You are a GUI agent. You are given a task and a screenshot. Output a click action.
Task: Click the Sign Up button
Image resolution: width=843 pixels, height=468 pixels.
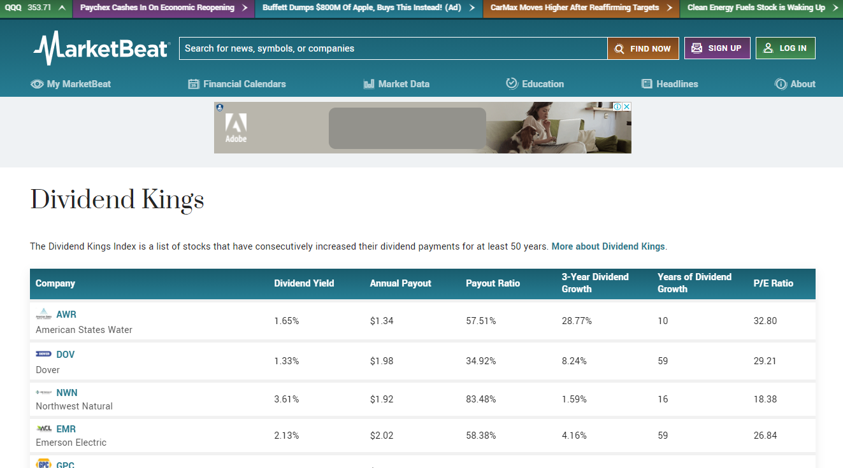click(x=717, y=48)
